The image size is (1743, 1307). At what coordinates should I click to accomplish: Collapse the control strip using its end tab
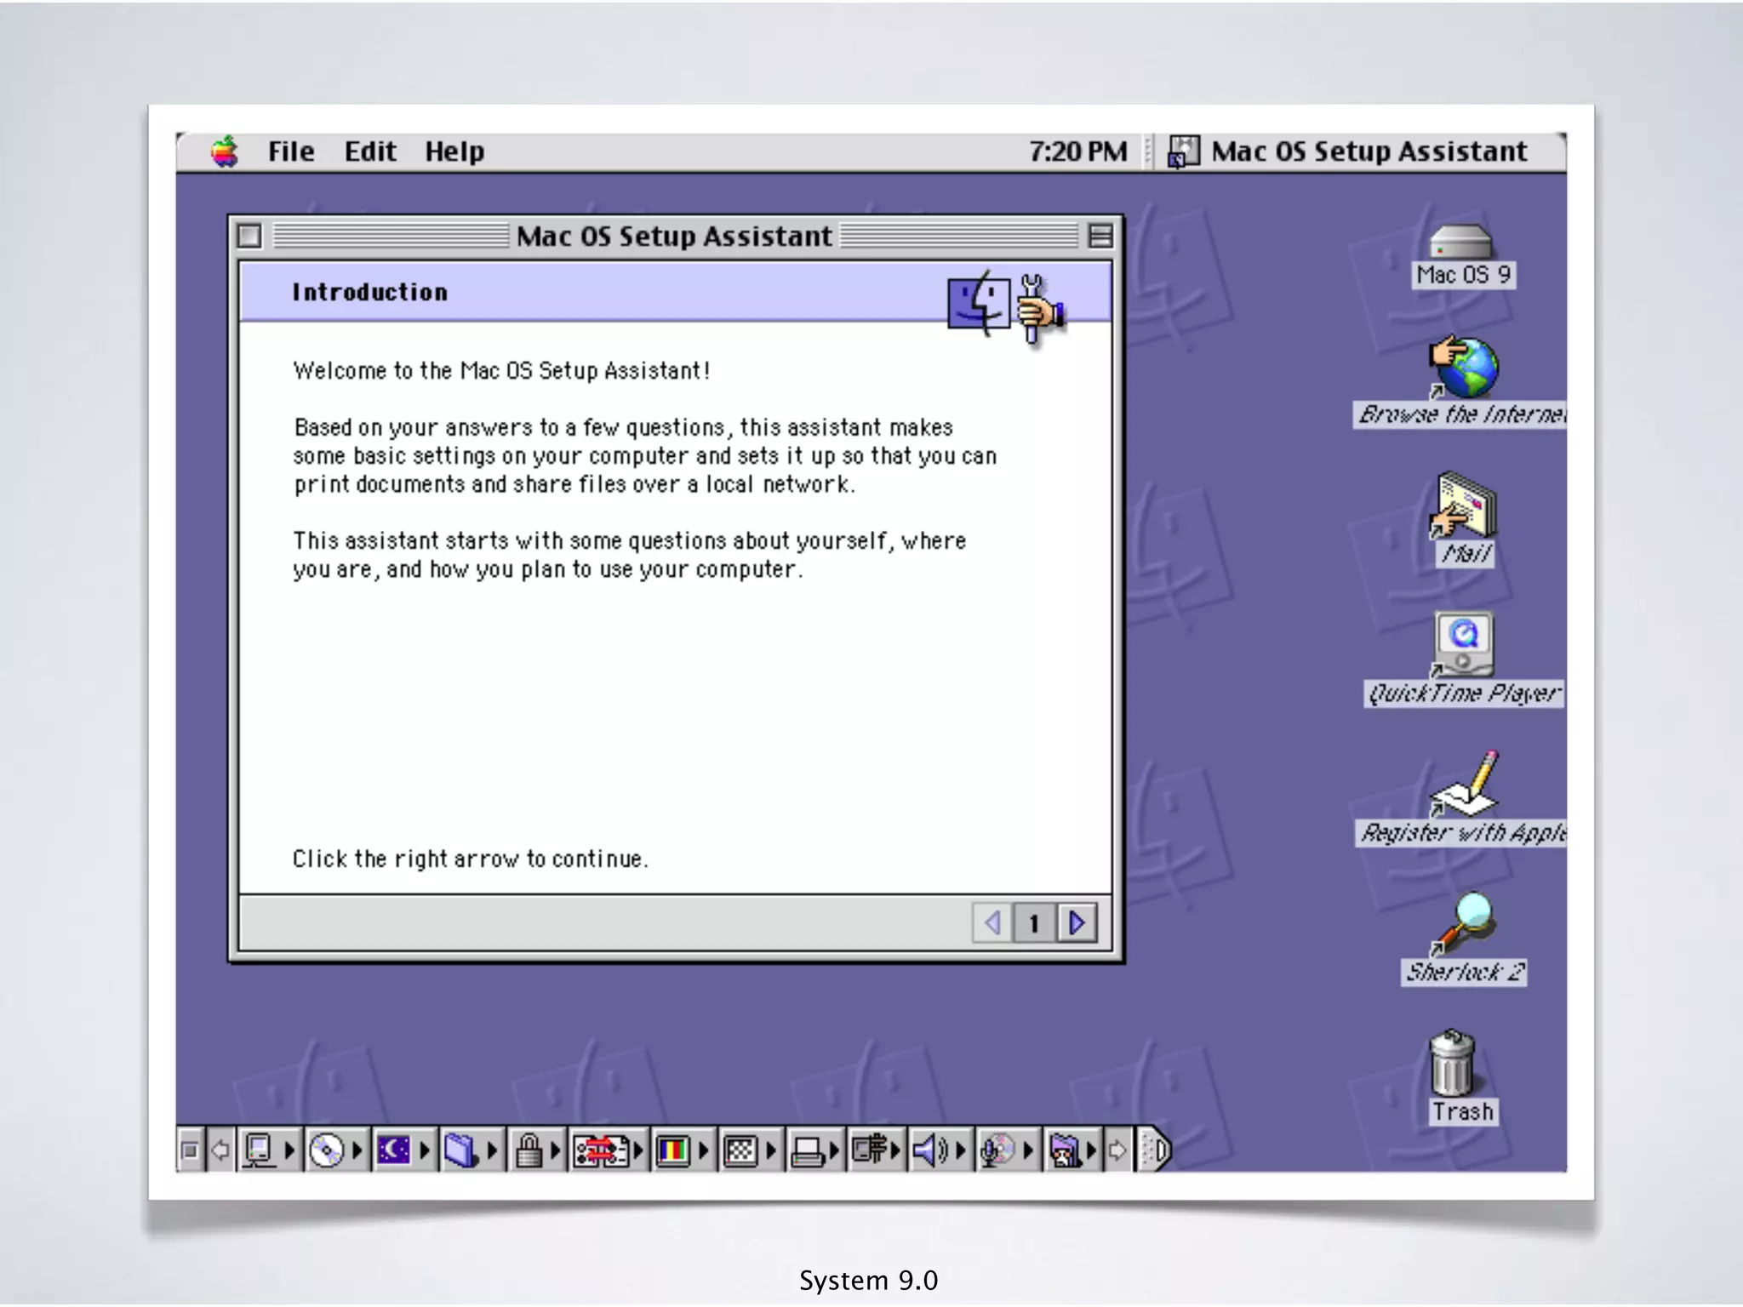[x=1157, y=1150]
